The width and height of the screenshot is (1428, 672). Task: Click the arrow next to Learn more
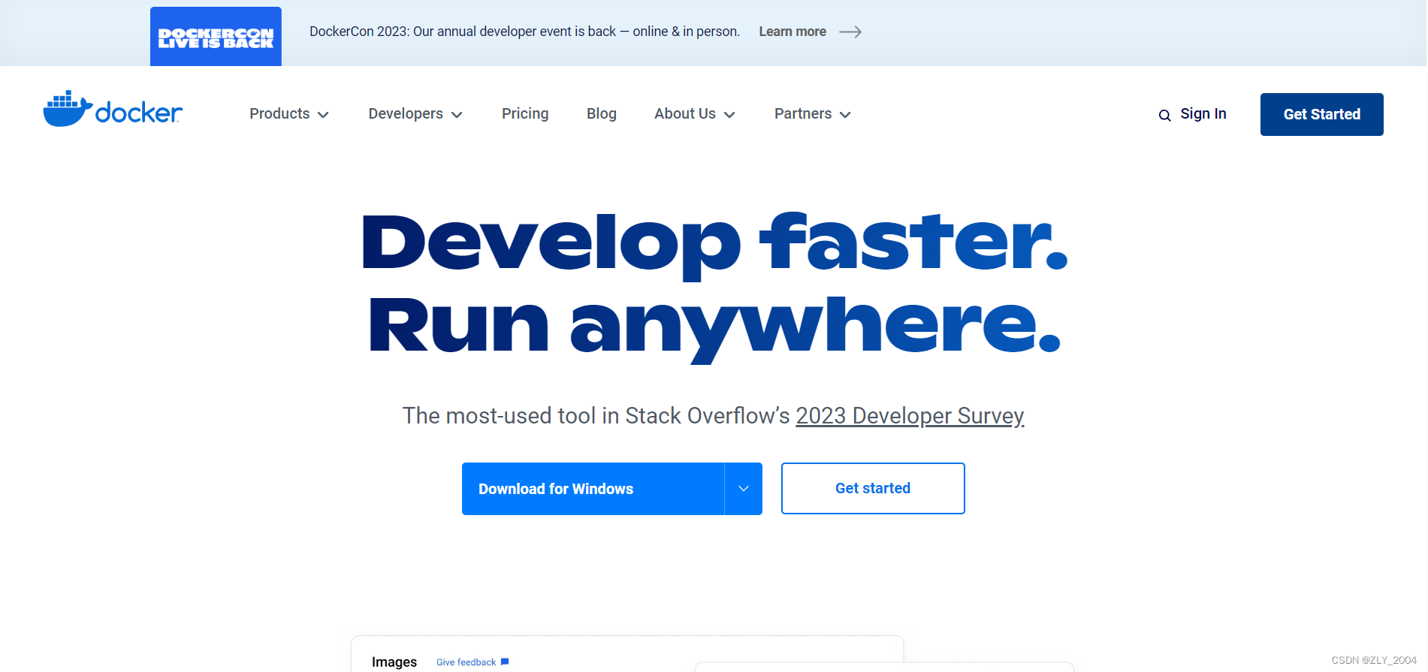tap(850, 32)
